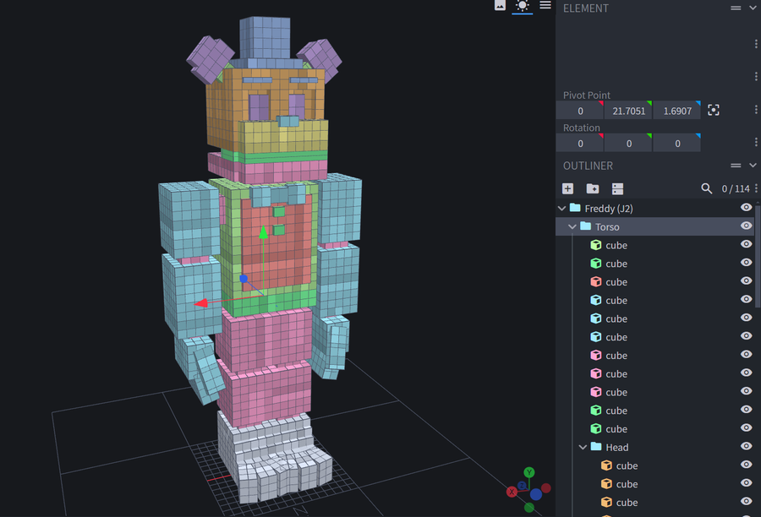Select the Torso group row
Screen dimensions: 761x517
click(655, 226)
